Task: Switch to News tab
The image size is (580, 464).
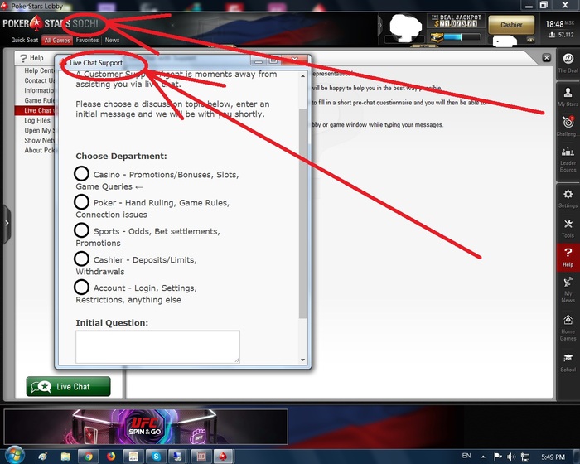Action: pyautogui.click(x=112, y=40)
